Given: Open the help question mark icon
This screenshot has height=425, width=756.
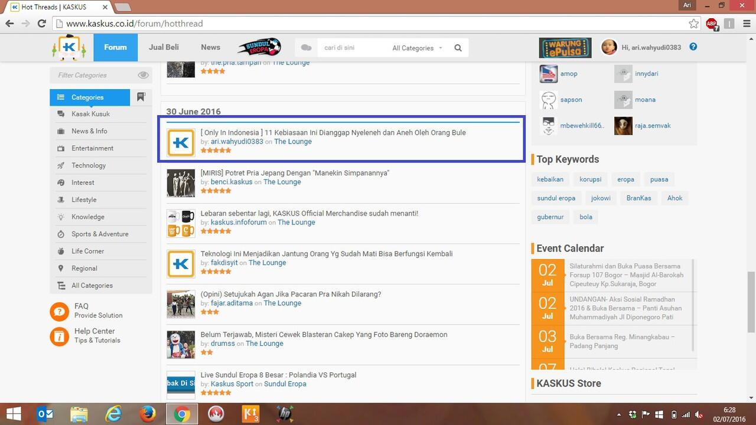Looking at the screenshot, I should [693, 47].
